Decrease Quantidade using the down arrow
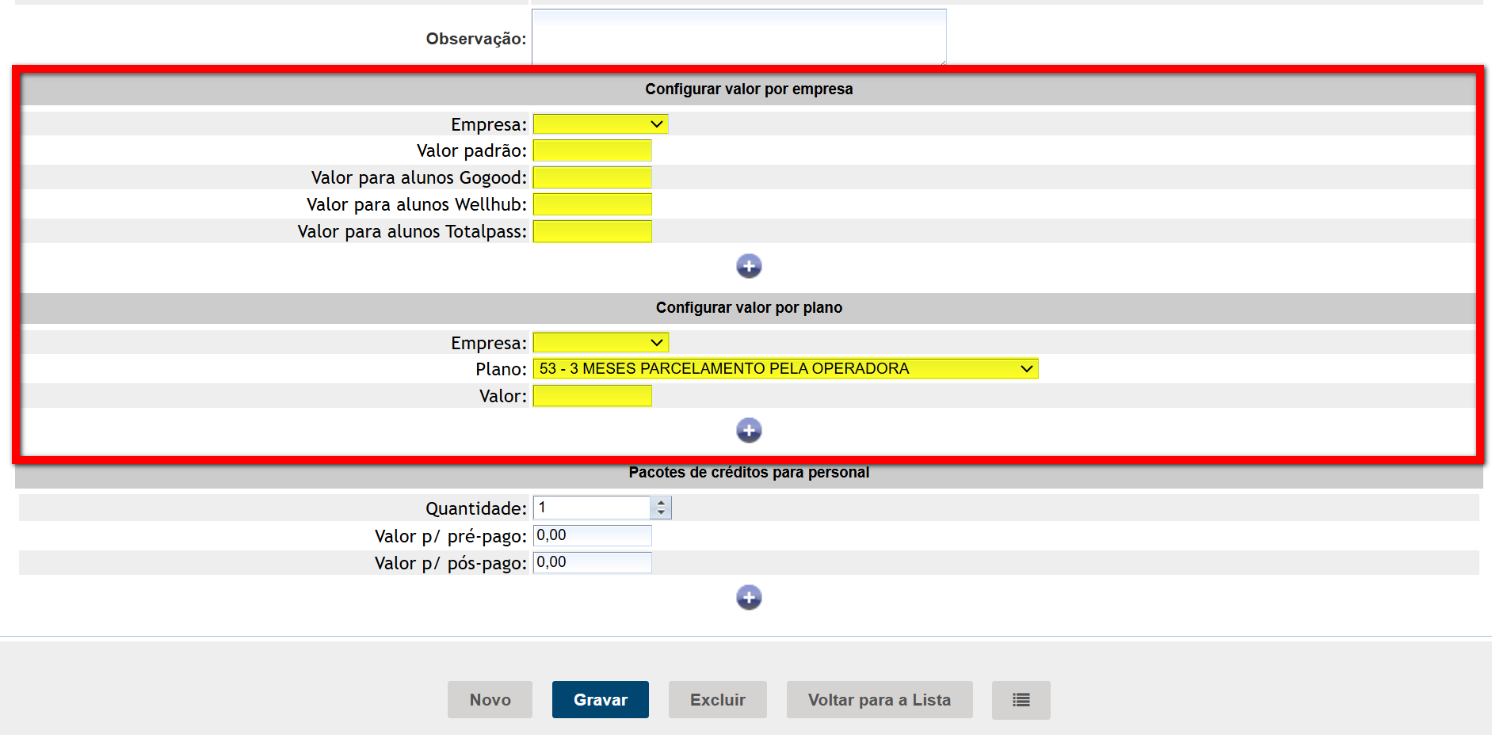Viewport: 1492px width, 738px height. point(661,512)
